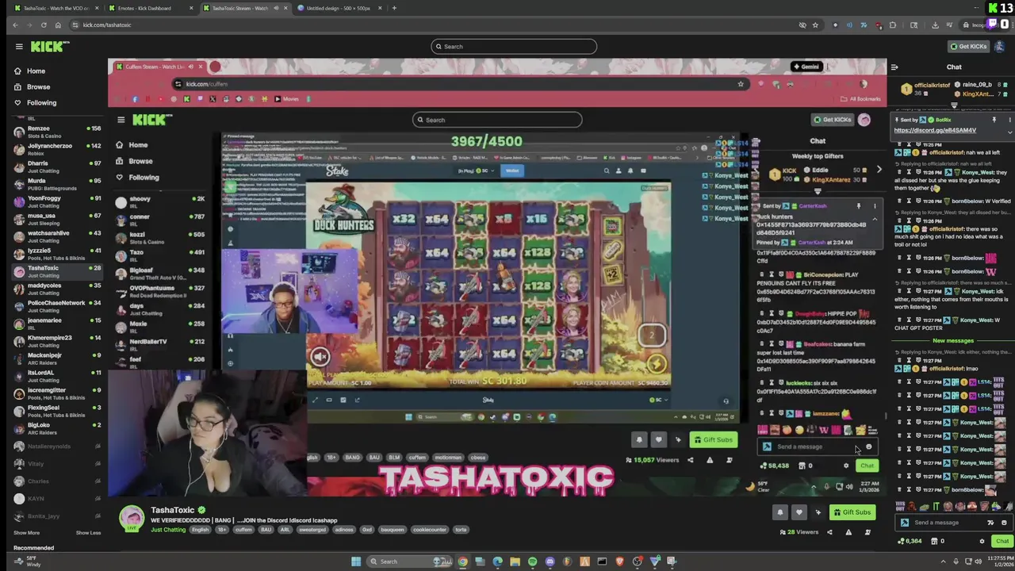Image resolution: width=1015 pixels, height=571 pixels.
Task: Click Gemini button in inner browser
Action: (806, 67)
